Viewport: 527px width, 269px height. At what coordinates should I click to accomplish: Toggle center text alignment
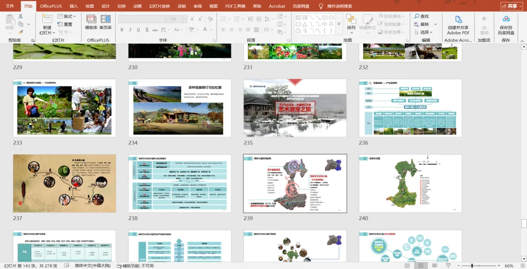(232, 30)
